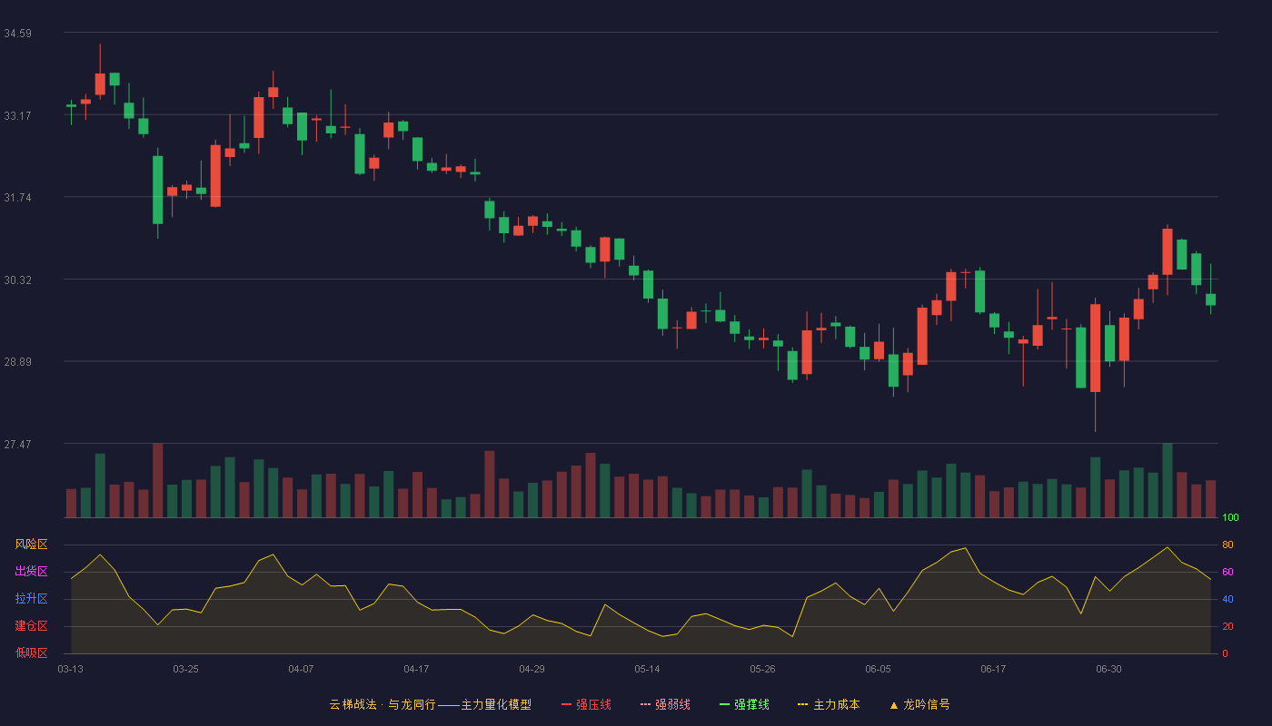This screenshot has width=1272, height=726.
Task: Click the 40 indicator scale value
Action: point(1227,599)
